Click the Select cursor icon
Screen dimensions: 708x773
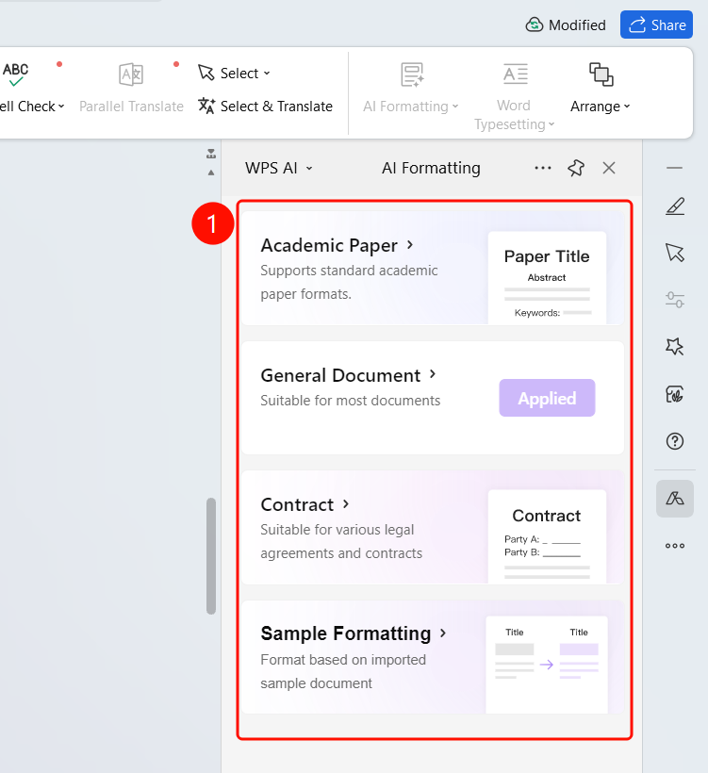click(x=206, y=73)
